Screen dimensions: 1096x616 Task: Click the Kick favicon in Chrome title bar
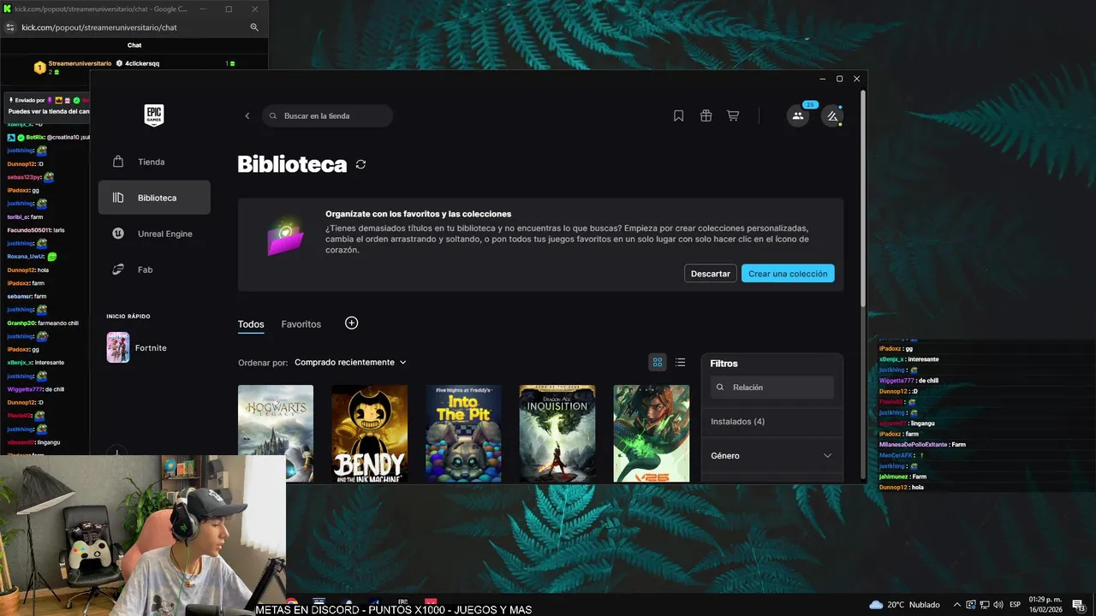point(7,9)
